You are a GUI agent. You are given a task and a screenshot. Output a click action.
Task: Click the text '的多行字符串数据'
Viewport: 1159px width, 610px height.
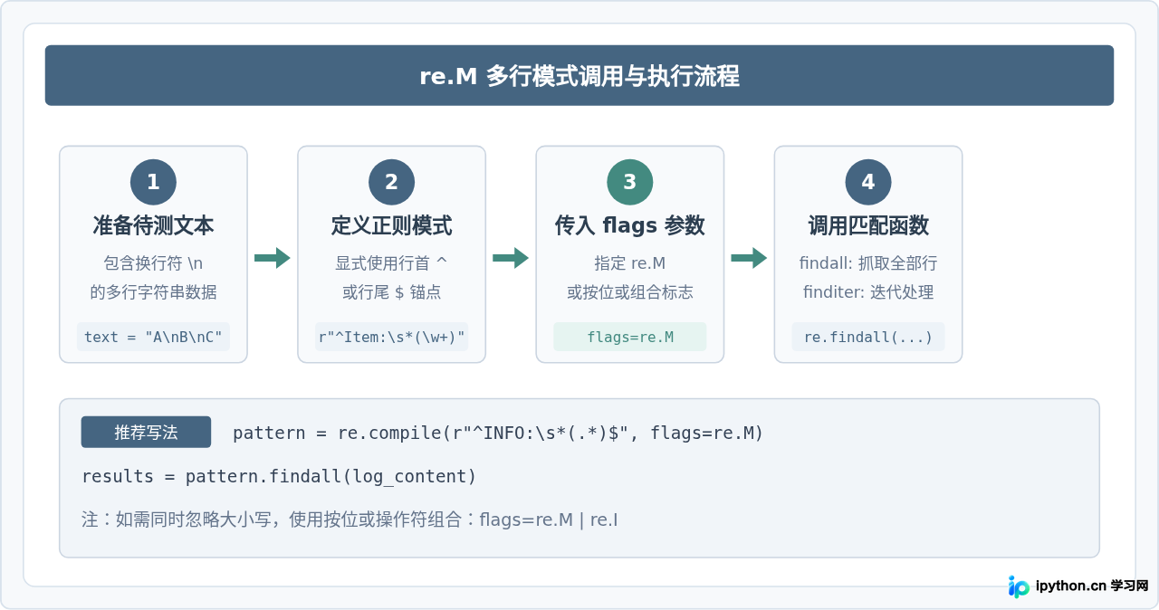coord(153,292)
